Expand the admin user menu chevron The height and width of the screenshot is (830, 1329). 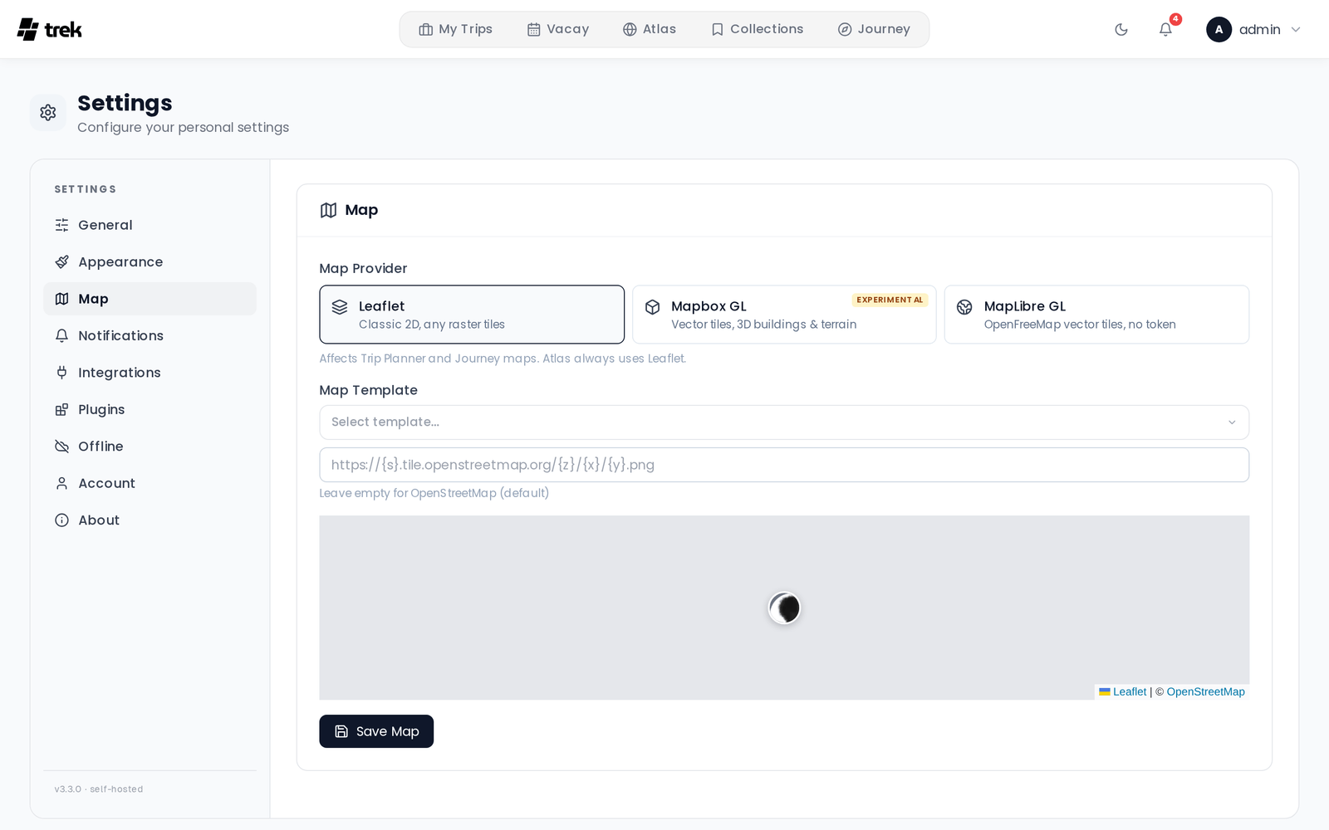pos(1296,30)
